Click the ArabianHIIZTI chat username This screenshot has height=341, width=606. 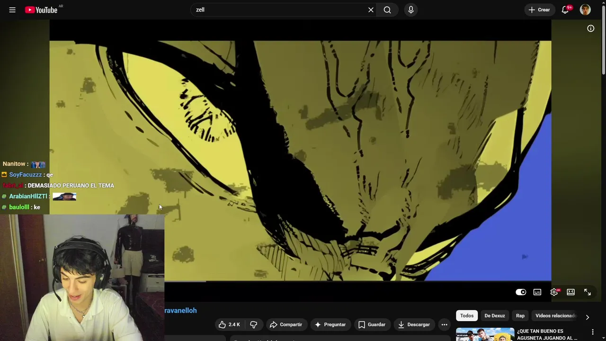tap(28, 197)
